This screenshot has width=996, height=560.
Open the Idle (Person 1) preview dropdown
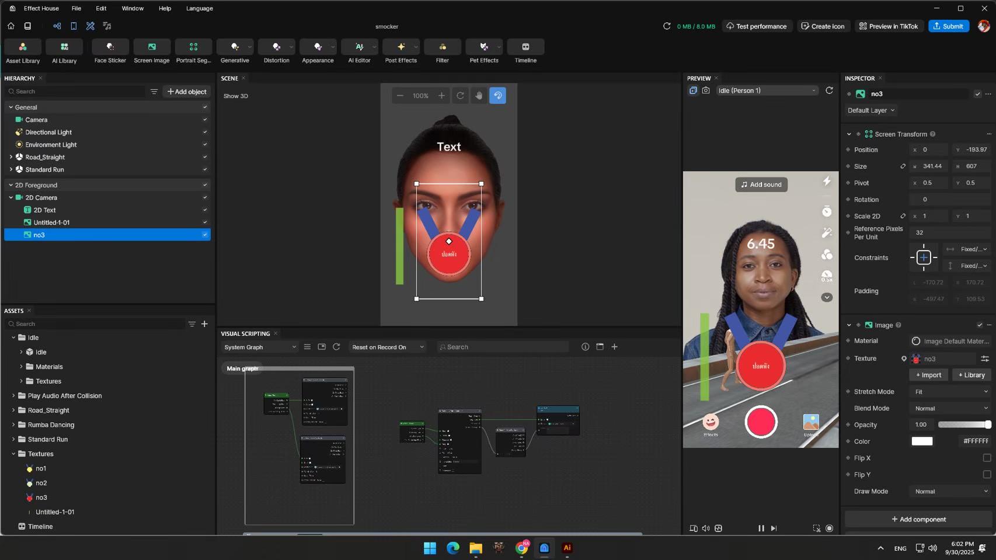[x=767, y=91]
